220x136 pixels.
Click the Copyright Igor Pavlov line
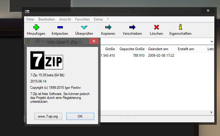point(55,88)
